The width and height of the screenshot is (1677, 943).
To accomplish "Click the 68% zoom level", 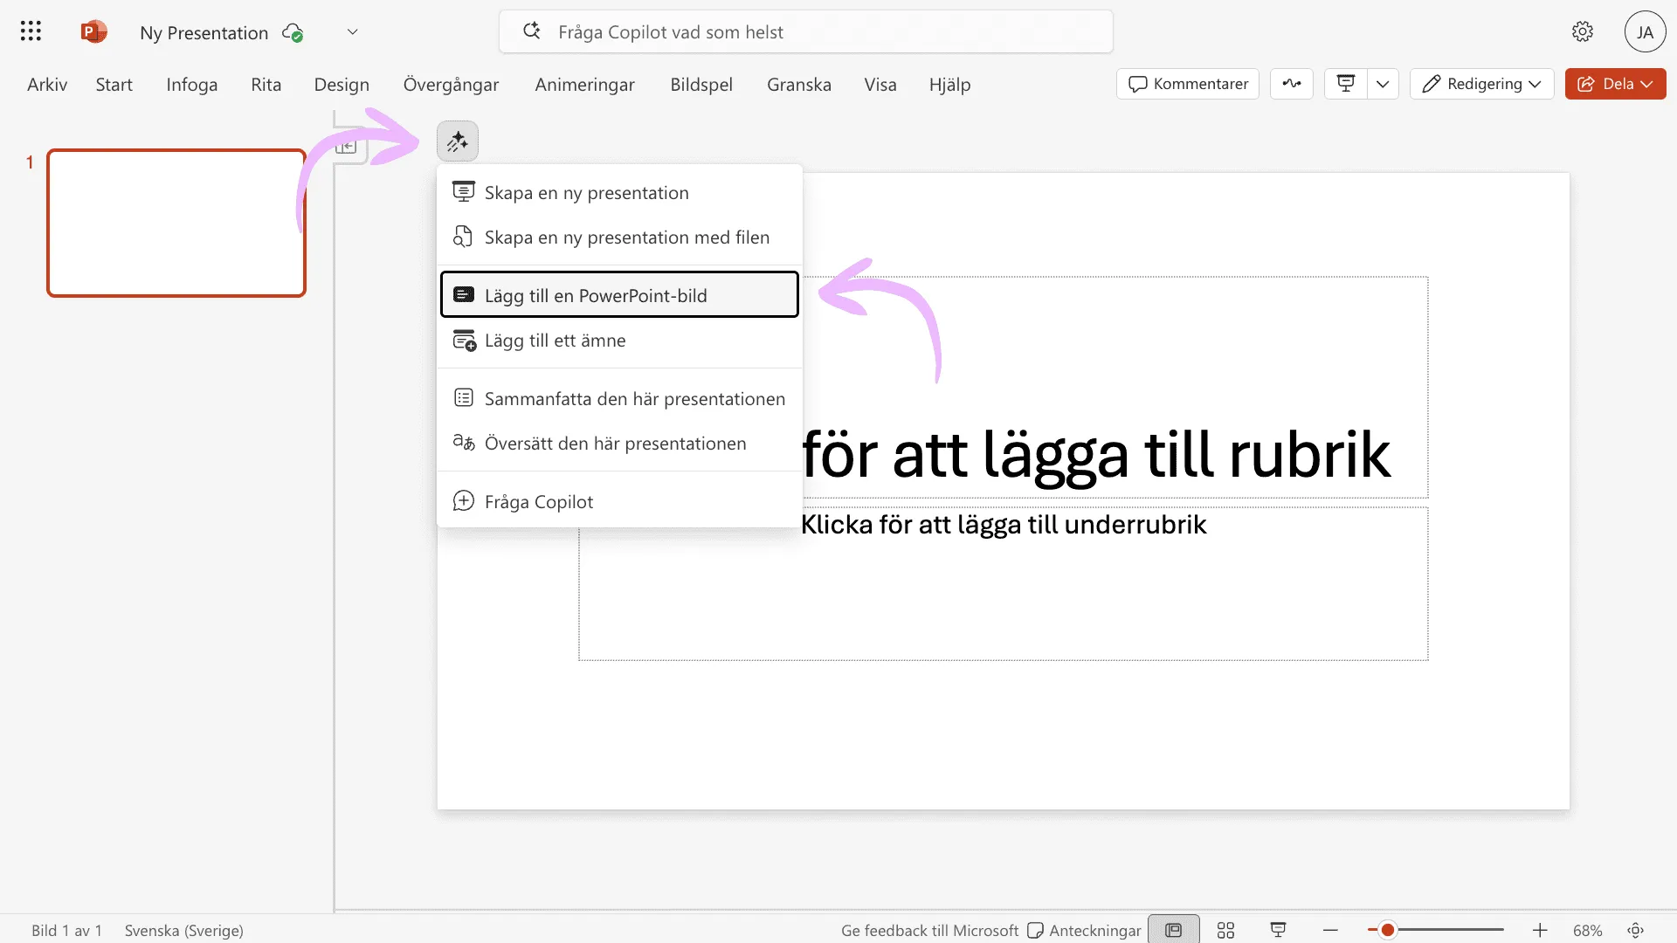I will pos(1587,931).
